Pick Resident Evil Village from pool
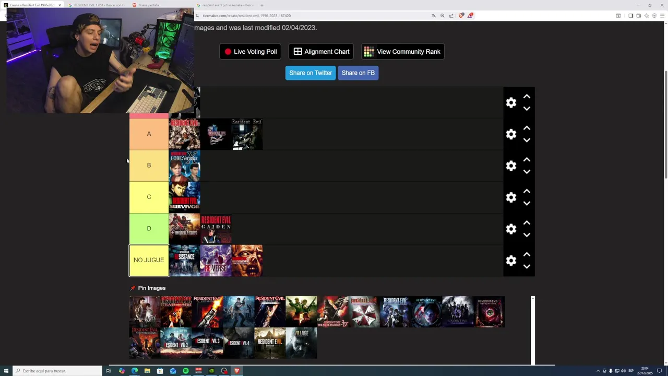The width and height of the screenshot is (668, 376). [301, 343]
